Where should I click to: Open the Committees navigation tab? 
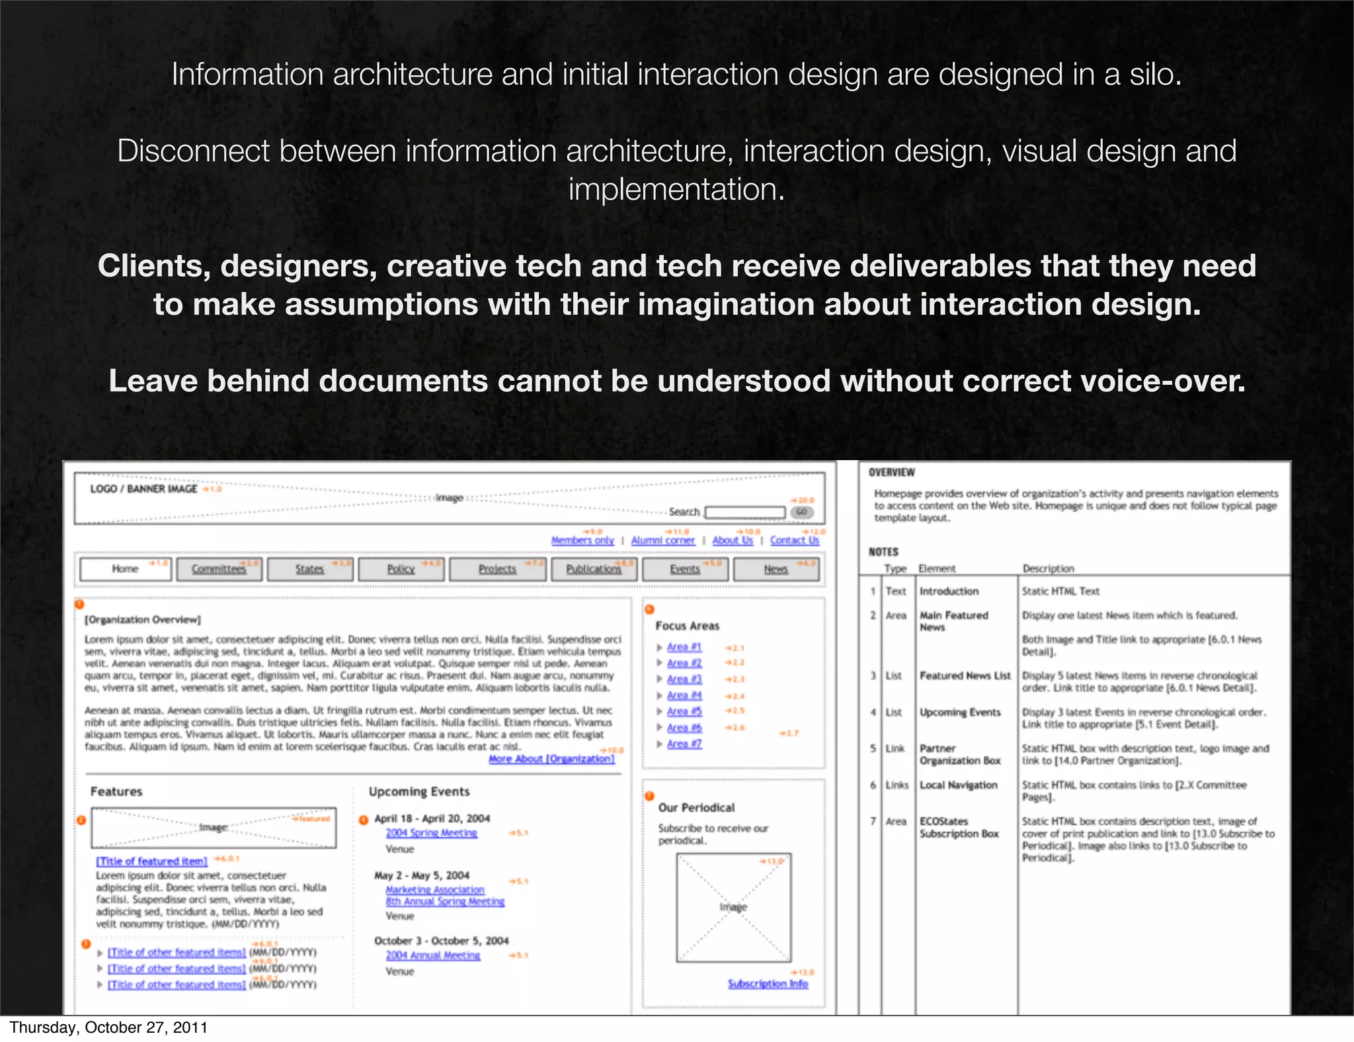[218, 569]
